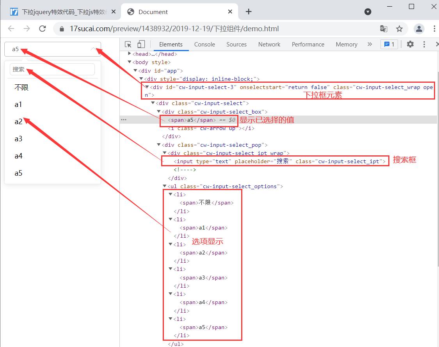This screenshot has height=347, width=439.
Task: Open the Chrome profile avatar
Action: [419, 28]
